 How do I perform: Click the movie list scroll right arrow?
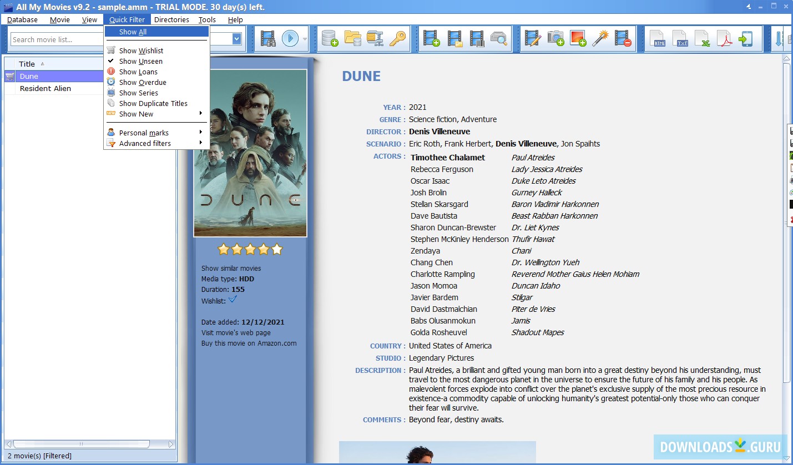[x=171, y=444]
